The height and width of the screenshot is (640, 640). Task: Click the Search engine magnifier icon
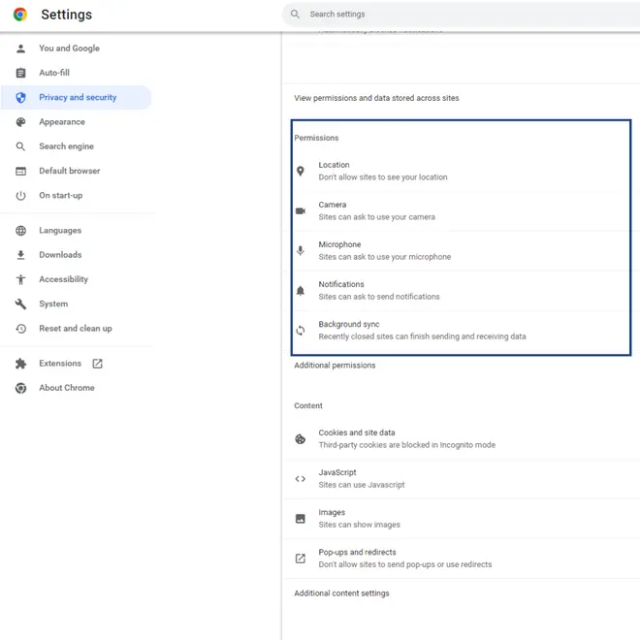pyautogui.click(x=20, y=146)
